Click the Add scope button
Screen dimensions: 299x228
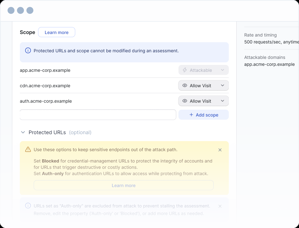[x=203, y=115]
